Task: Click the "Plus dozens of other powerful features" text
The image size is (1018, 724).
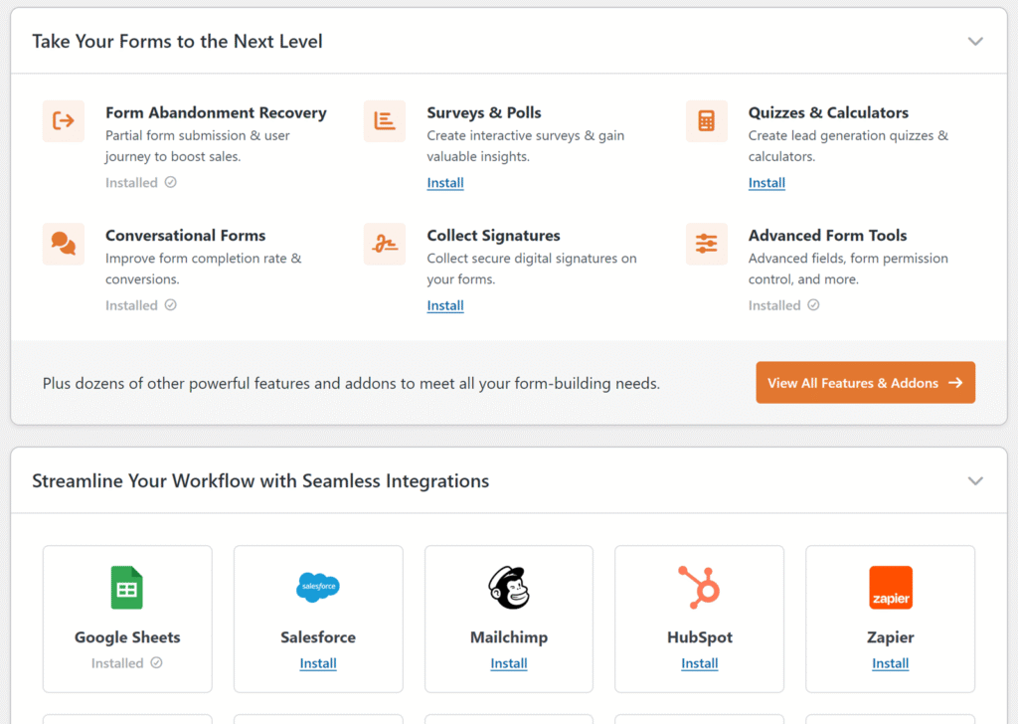Action: point(351,383)
